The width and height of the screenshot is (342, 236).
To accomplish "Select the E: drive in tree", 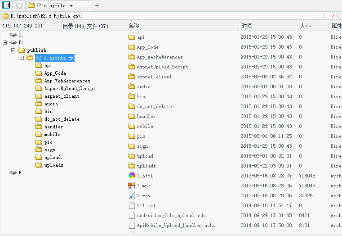I will click(16, 172).
